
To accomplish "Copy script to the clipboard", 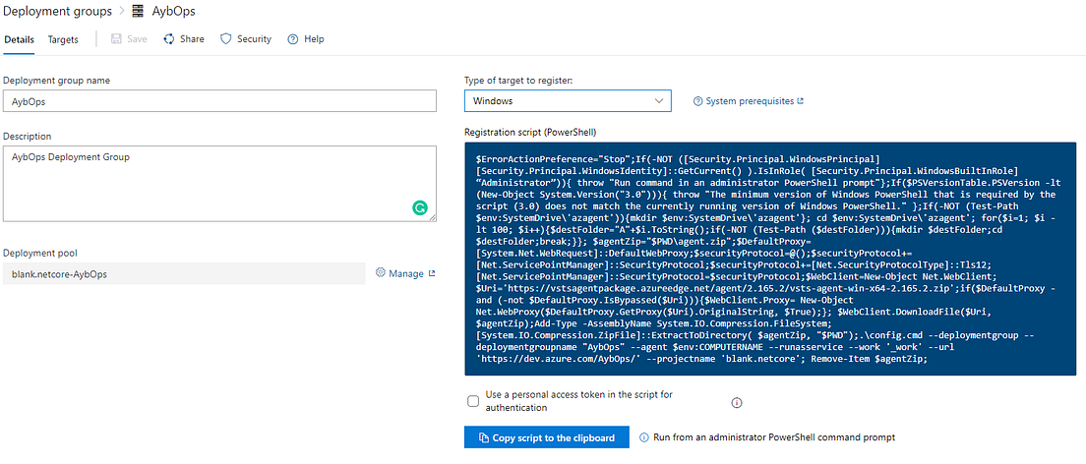I will [547, 437].
